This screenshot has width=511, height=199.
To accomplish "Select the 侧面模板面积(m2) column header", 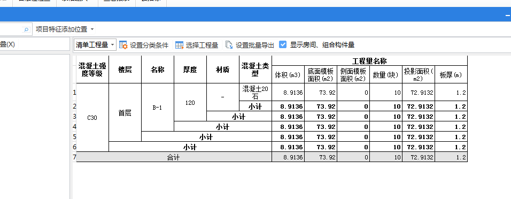I will 353,75.
